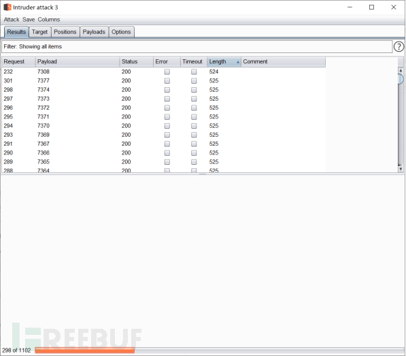Minimize the Intruder attack window
This screenshot has height=356, width=406.
(350, 7)
